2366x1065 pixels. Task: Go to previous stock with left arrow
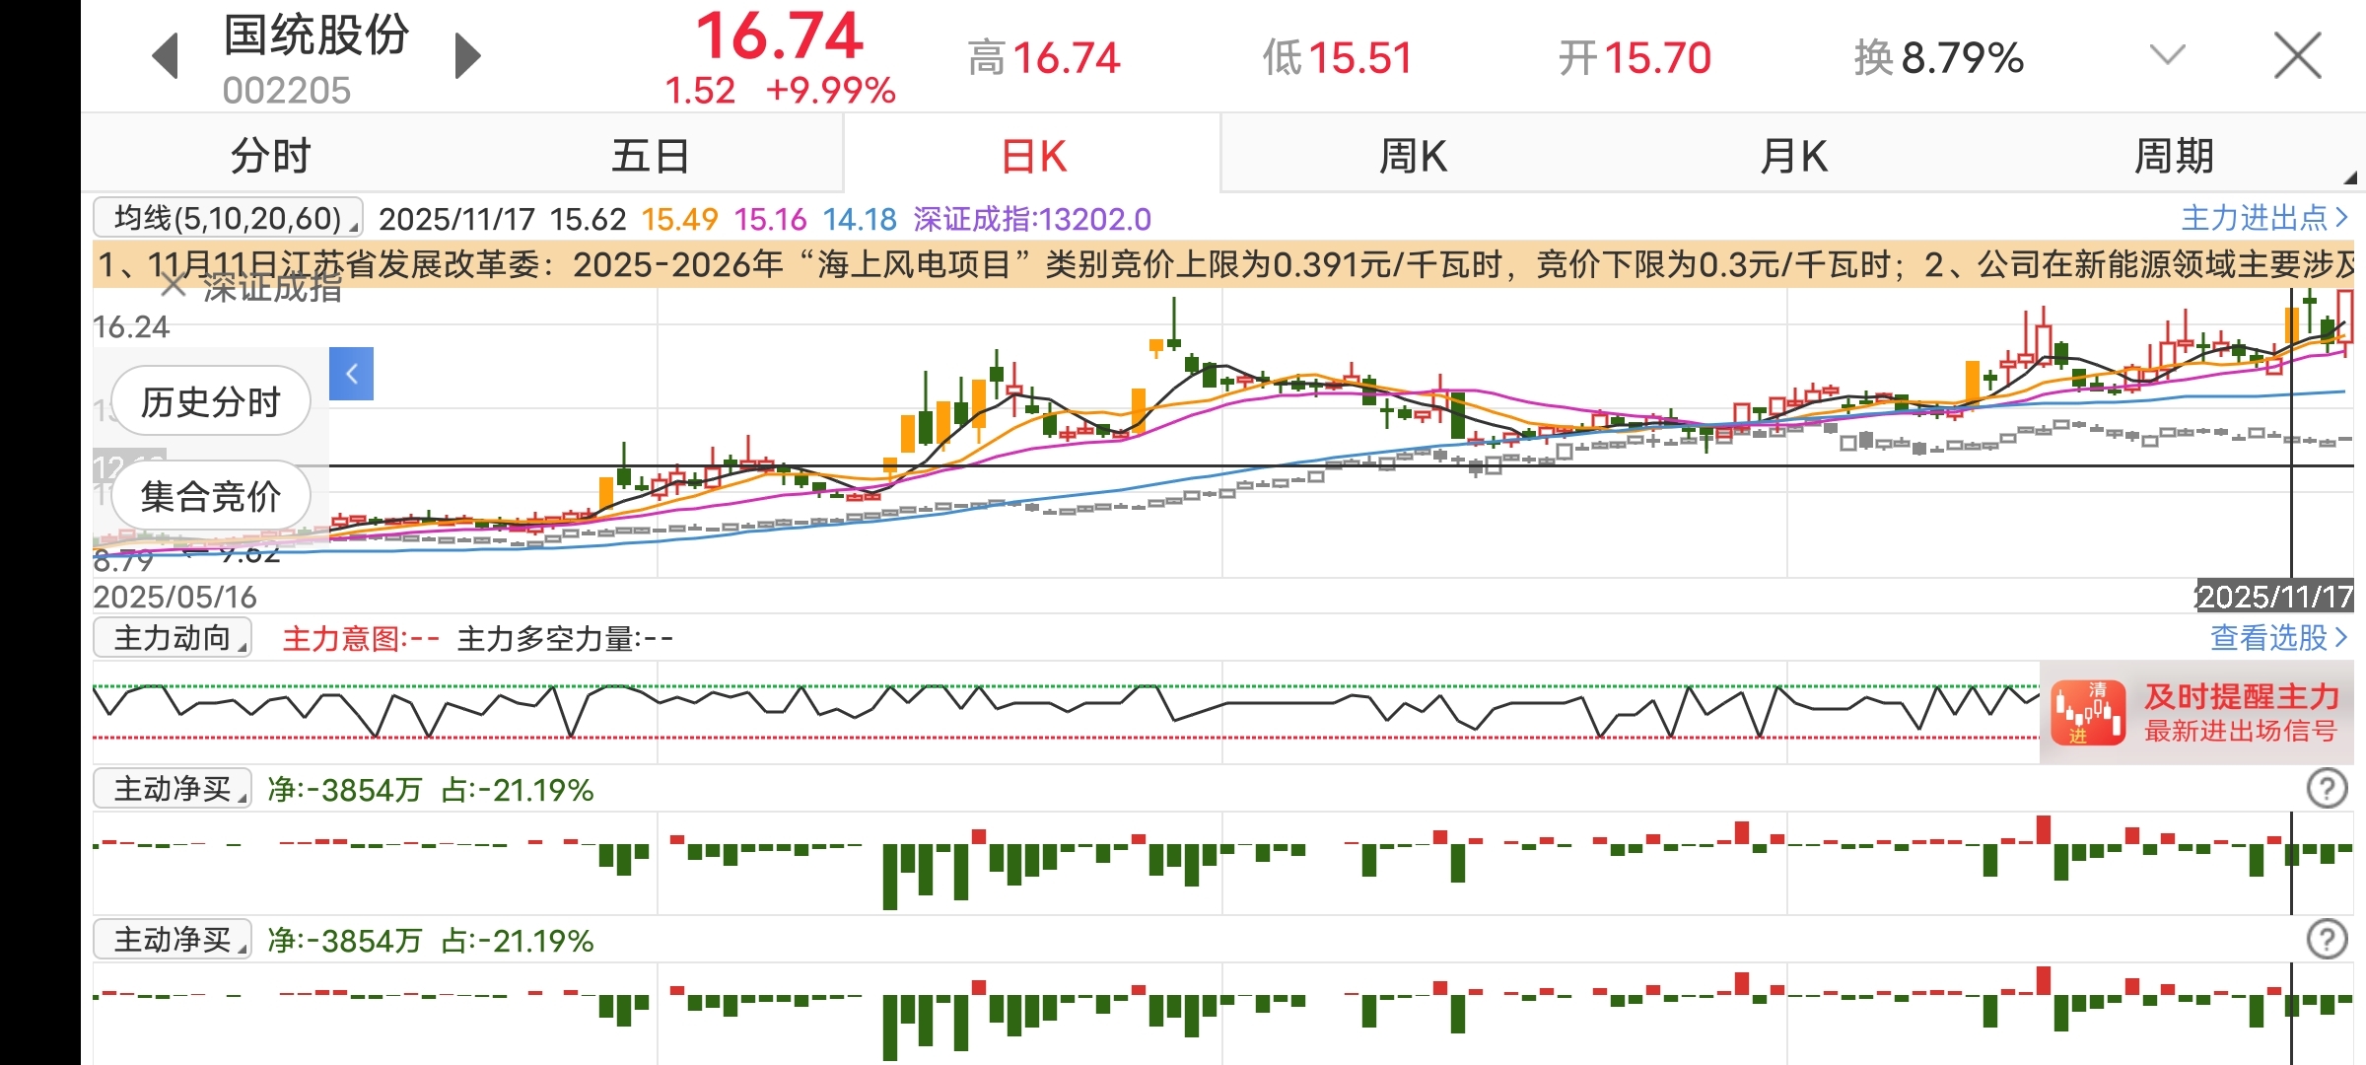click(166, 56)
